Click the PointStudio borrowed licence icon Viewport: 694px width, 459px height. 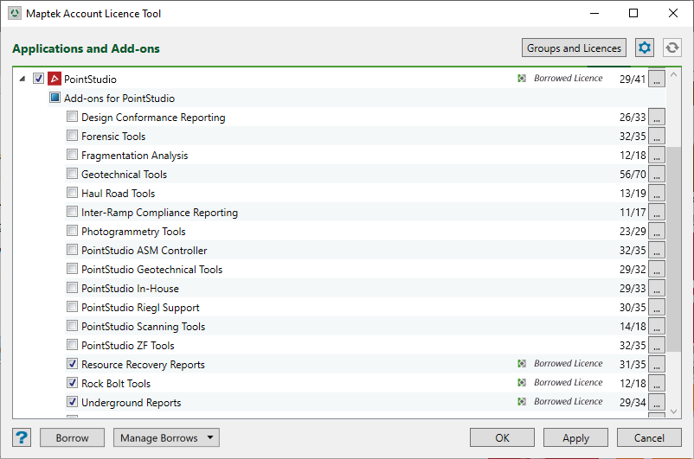point(522,79)
